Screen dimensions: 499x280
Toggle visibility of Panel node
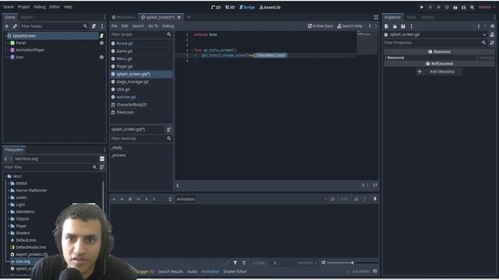tap(101, 43)
